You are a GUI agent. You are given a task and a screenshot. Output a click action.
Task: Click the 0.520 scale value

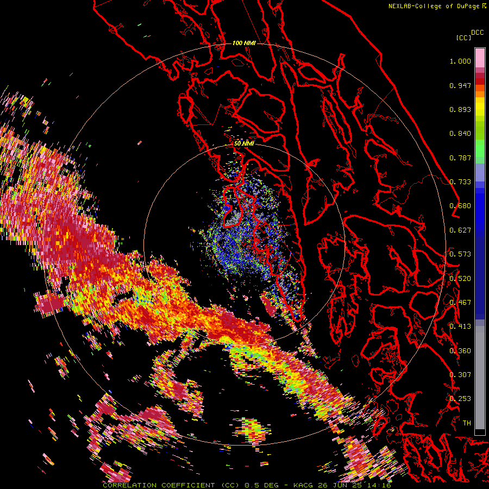point(460,279)
